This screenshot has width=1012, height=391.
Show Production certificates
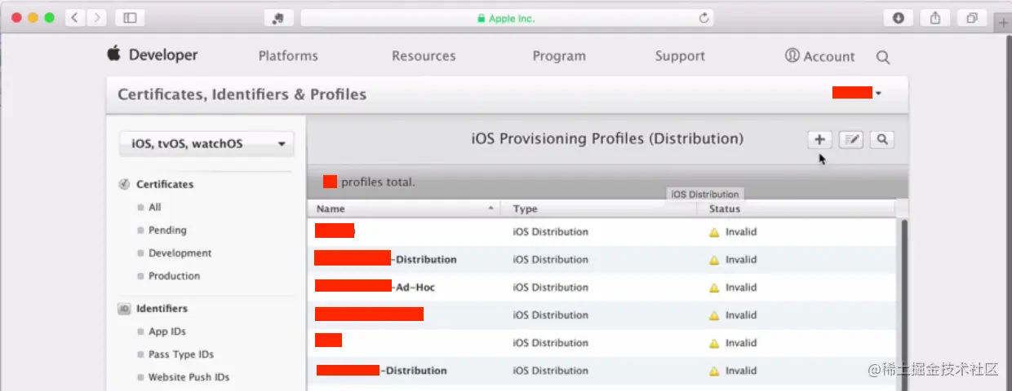pyautogui.click(x=174, y=276)
